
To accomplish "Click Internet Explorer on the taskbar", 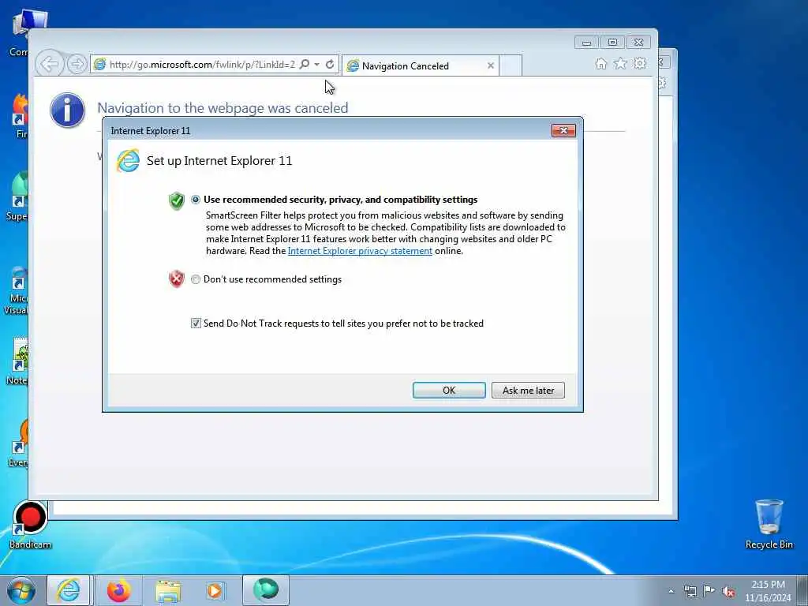I will click(69, 590).
